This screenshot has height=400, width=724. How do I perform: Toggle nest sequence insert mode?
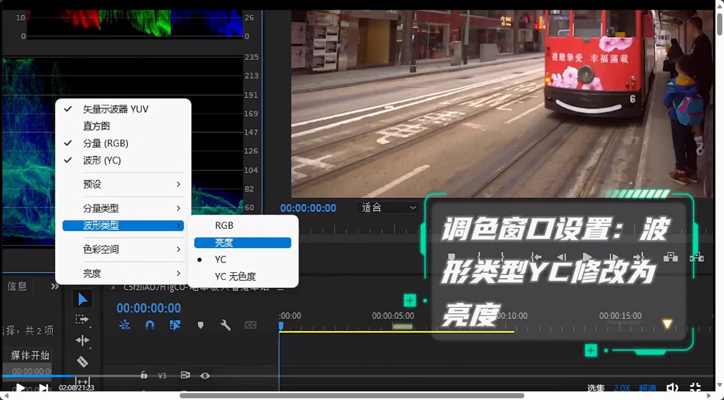(x=125, y=325)
